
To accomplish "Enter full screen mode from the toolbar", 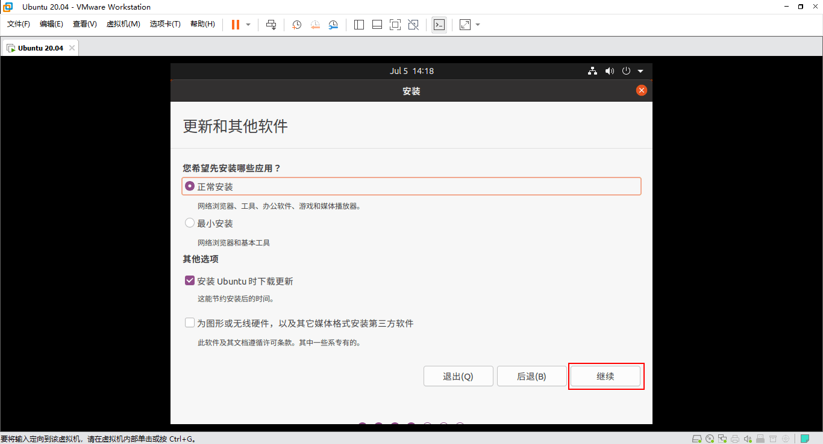I will (395, 25).
